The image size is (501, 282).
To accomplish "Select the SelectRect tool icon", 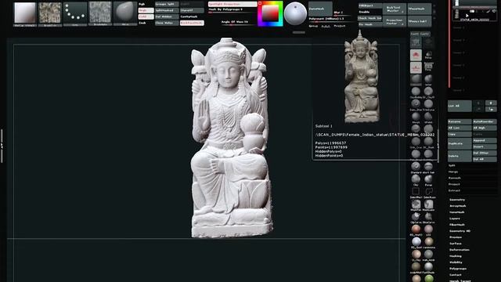I will click(416, 193).
